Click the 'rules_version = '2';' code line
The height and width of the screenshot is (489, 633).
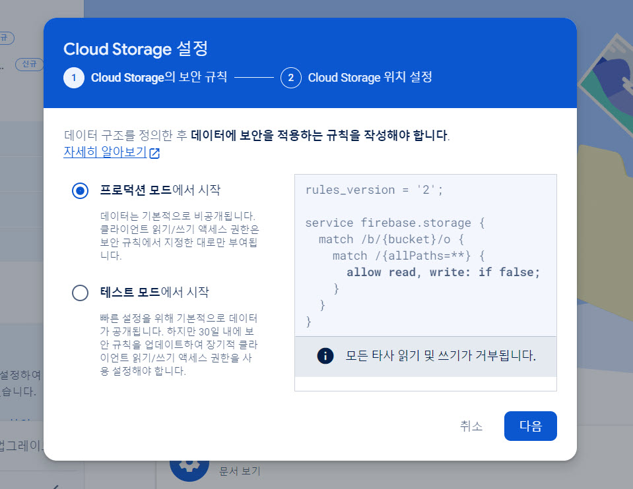pos(374,190)
